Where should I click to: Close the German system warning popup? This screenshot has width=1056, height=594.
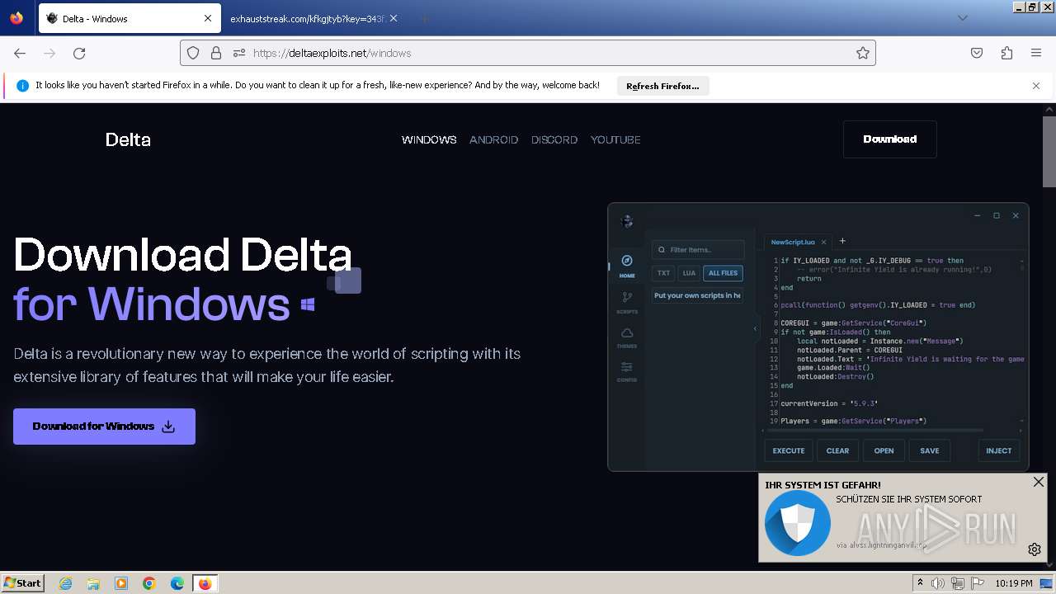pos(1039,482)
